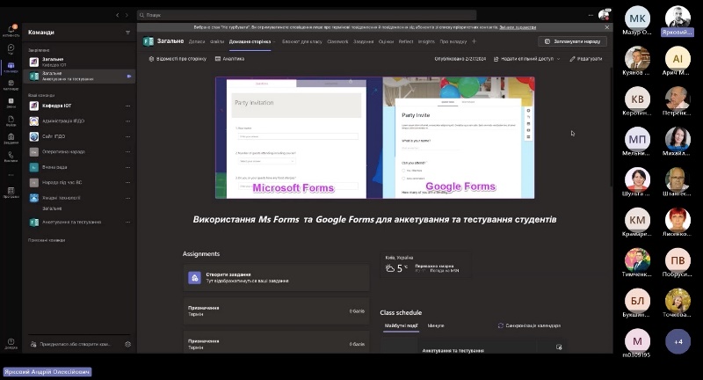Open the settings gear at teams list bottom
The height and width of the screenshot is (380, 703).
coord(128,344)
